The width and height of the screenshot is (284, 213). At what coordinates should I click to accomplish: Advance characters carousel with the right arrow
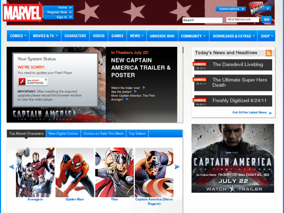tap(177, 167)
